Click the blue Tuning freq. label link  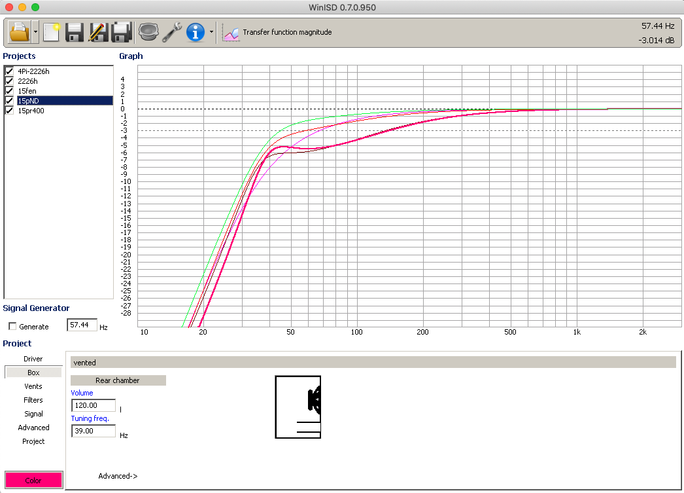click(90, 418)
